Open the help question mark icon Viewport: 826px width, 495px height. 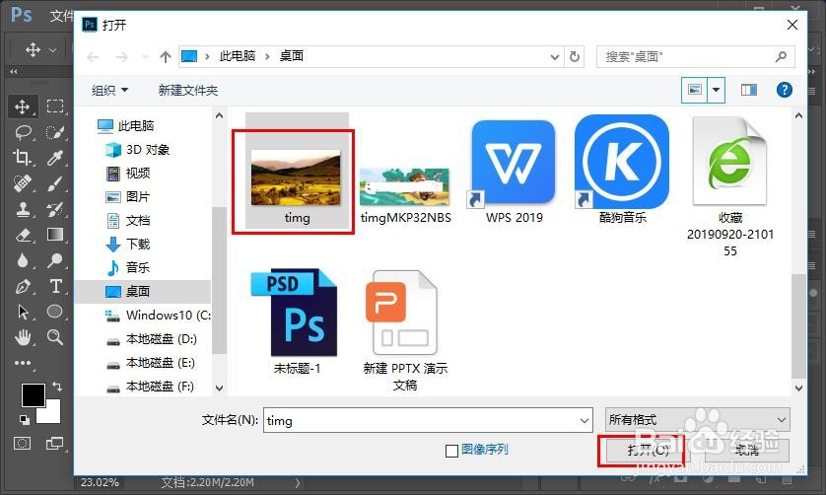pos(784,90)
